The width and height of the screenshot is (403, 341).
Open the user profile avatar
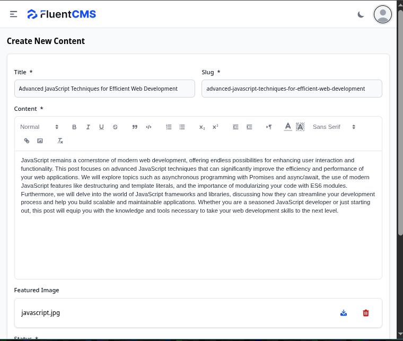pyautogui.click(x=383, y=14)
